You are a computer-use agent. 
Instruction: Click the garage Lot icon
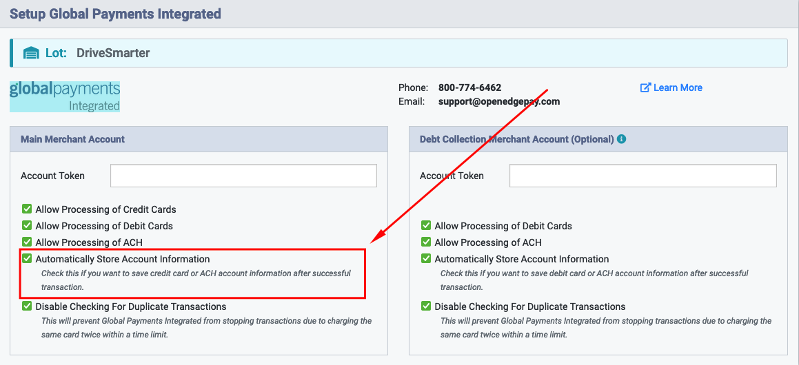pos(32,53)
